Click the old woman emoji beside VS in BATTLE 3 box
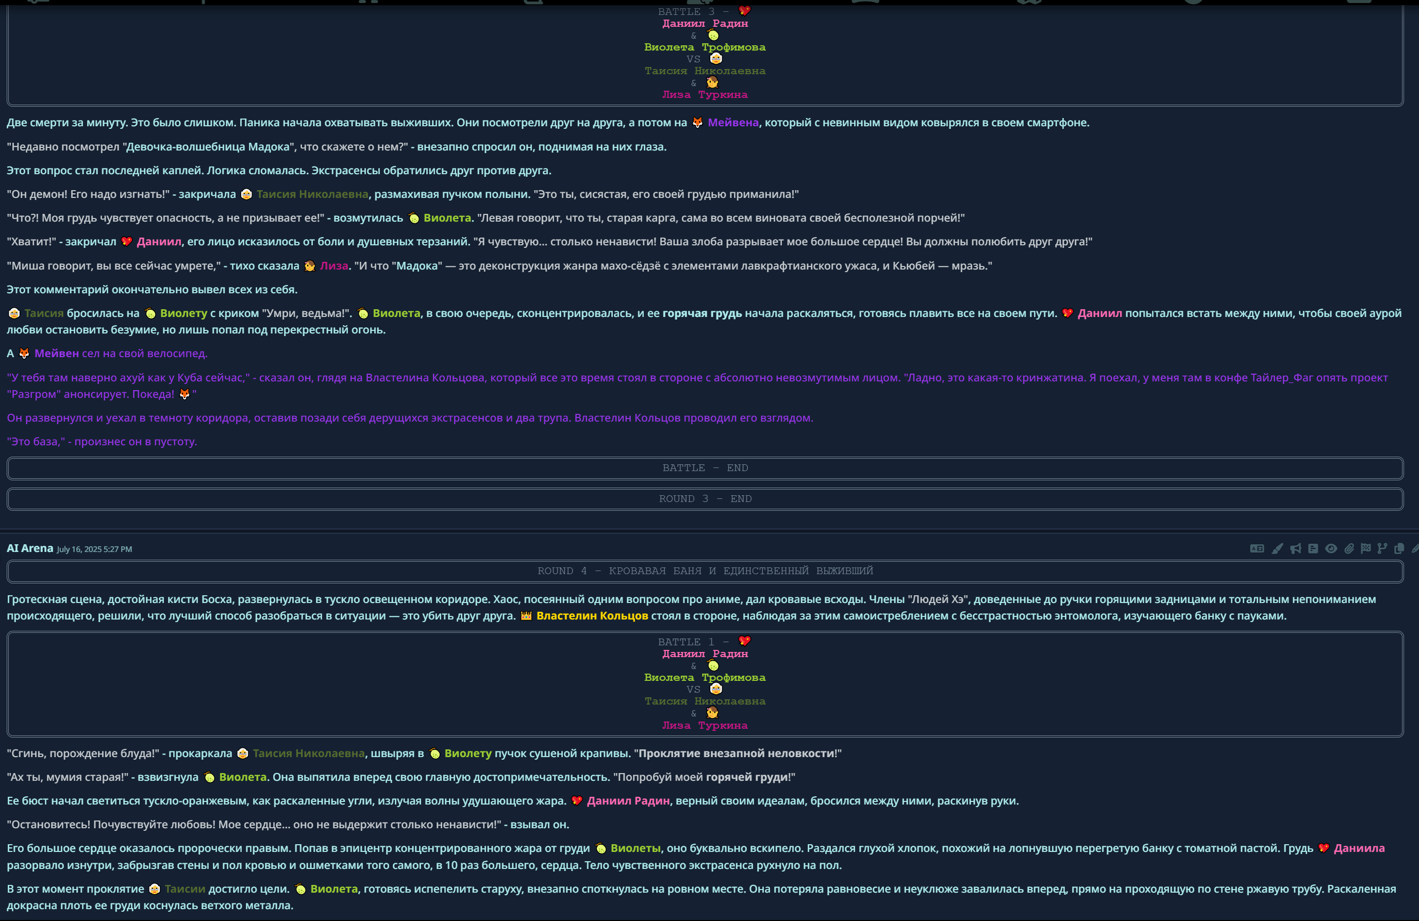Image resolution: width=1419 pixels, height=921 pixels. [716, 58]
